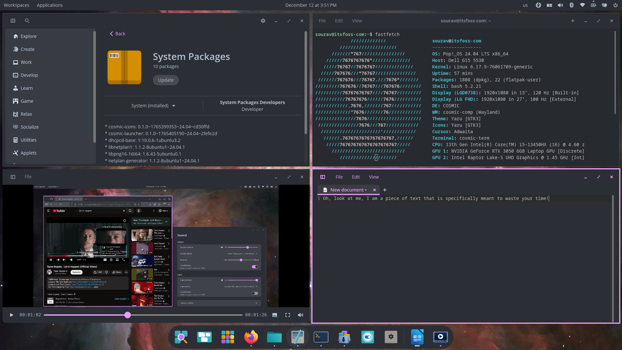Open the Game category in the sidebar
This screenshot has height=350, width=622.
coord(27,101)
